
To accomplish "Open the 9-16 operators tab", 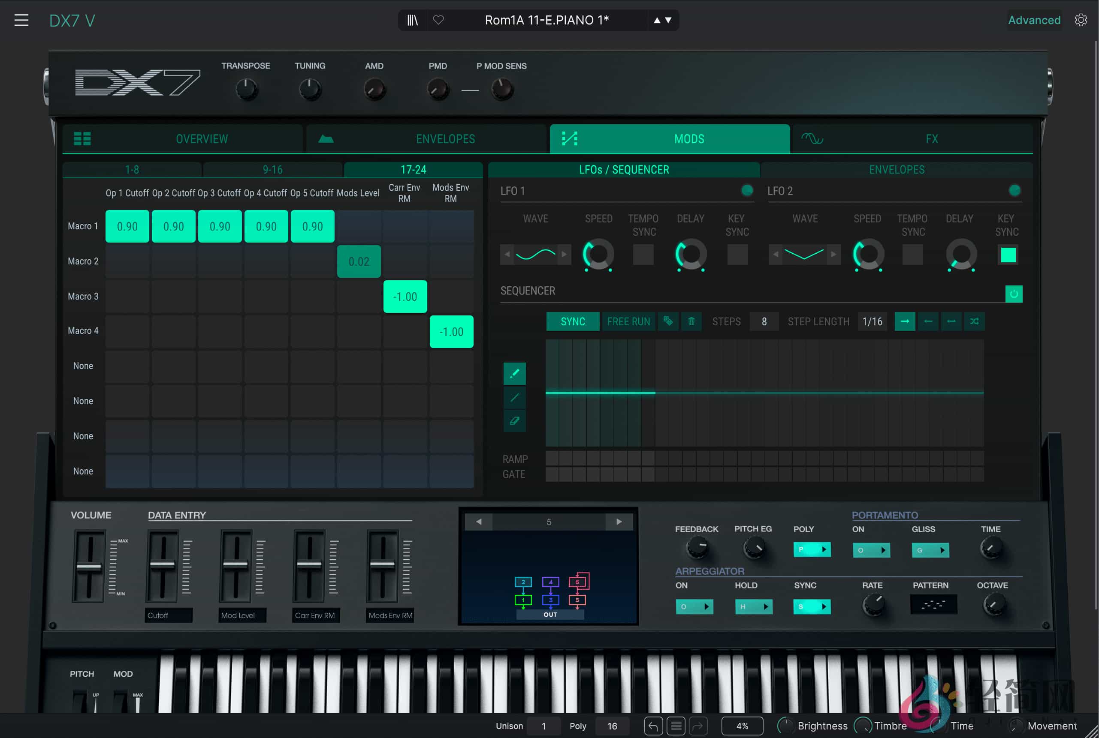I will [x=272, y=169].
